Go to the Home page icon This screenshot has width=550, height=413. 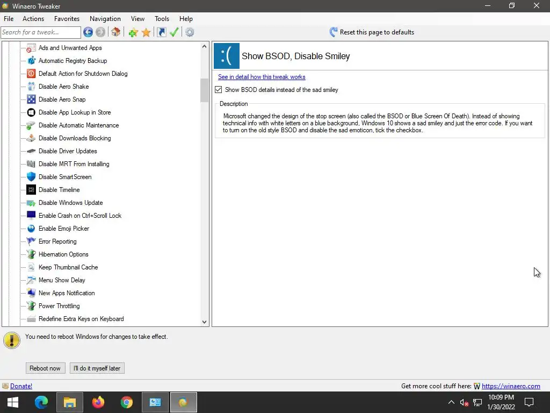(116, 32)
